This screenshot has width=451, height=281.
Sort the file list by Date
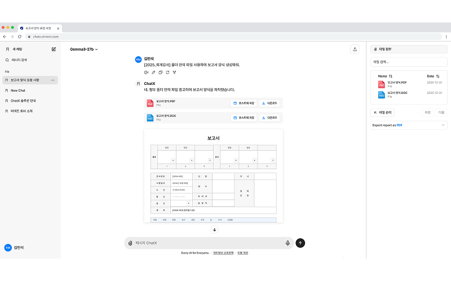[433, 76]
